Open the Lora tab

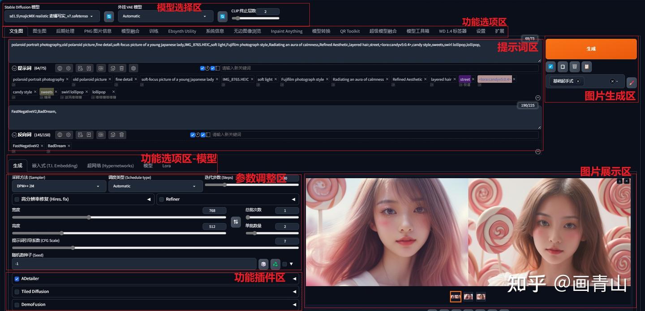[x=166, y=166]
